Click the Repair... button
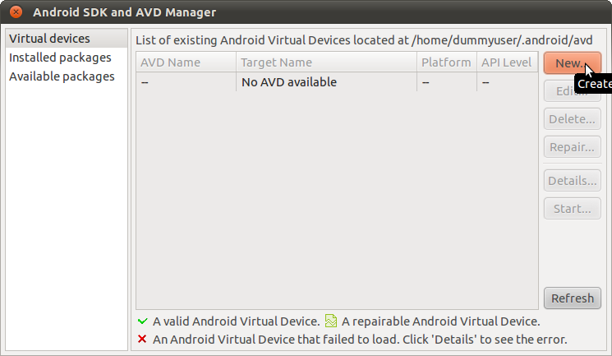This screenshot has height=356, width=612. coord(573,147)
